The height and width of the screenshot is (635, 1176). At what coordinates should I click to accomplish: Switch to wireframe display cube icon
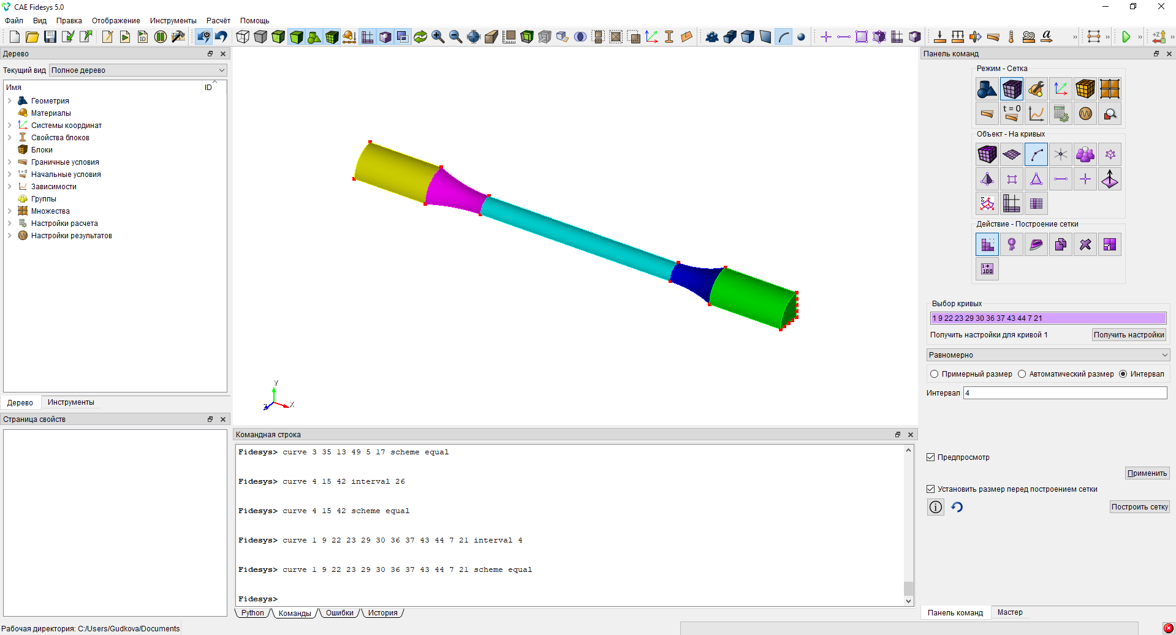(243, 37)
